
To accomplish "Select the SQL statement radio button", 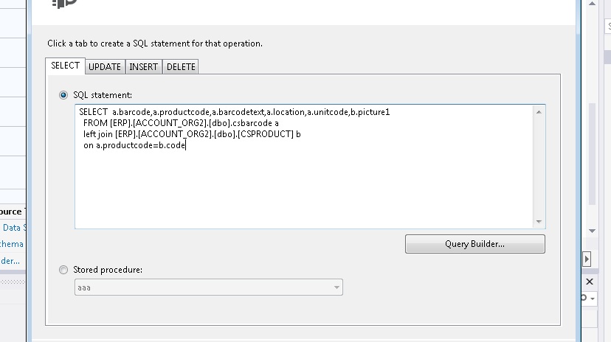I will [x=63, y=95].
